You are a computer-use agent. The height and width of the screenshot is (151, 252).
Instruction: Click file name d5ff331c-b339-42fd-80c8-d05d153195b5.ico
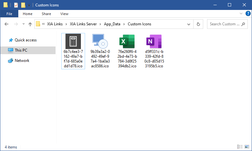click(x=154, y=59)
